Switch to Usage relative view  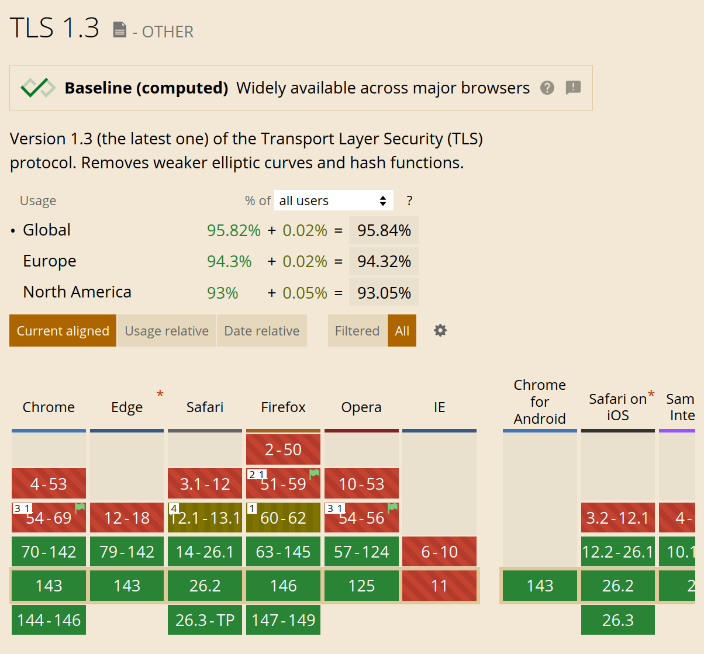click(x=167, y=331)
